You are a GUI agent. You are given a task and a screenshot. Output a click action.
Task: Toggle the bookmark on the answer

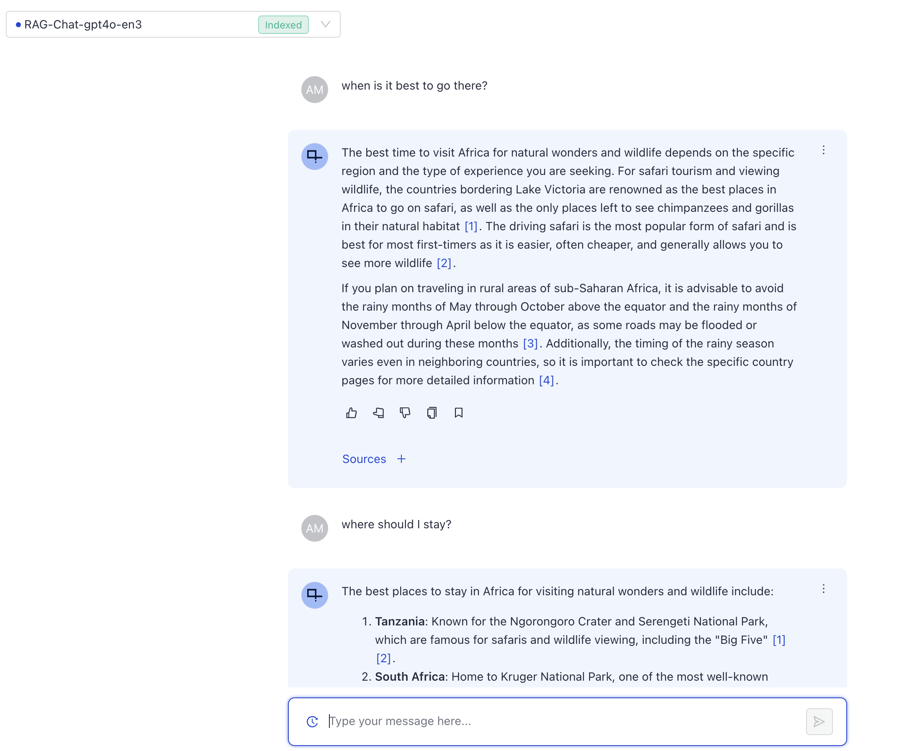pos(458,412)
